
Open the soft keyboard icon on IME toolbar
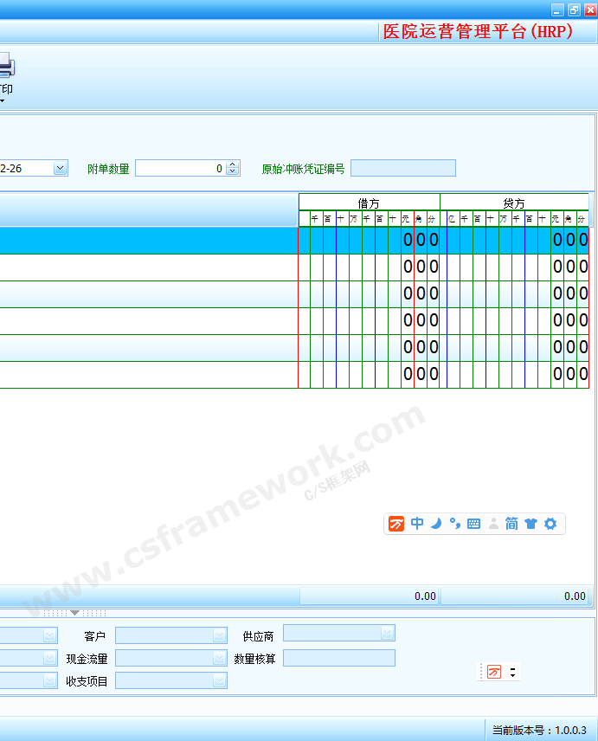click(x=473, y=524)
